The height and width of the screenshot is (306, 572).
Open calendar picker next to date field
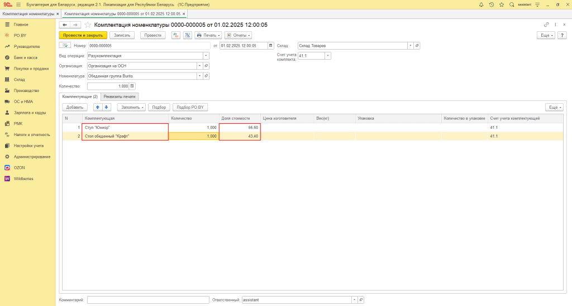271,46
